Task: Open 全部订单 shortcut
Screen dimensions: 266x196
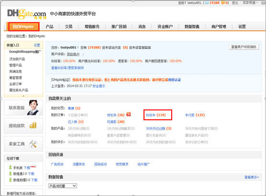Action: [15, 84]
